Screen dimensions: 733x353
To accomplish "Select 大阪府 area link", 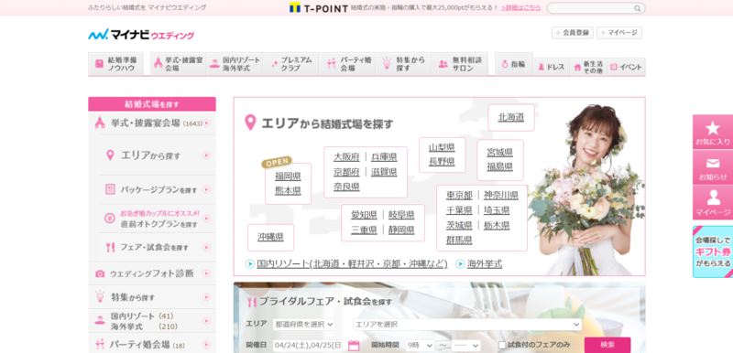I will coord(346,156).
